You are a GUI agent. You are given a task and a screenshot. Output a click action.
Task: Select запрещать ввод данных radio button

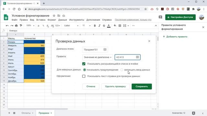pos(122,70)
